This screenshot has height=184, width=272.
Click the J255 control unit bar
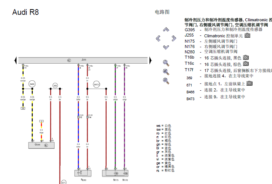click(83, 60)
